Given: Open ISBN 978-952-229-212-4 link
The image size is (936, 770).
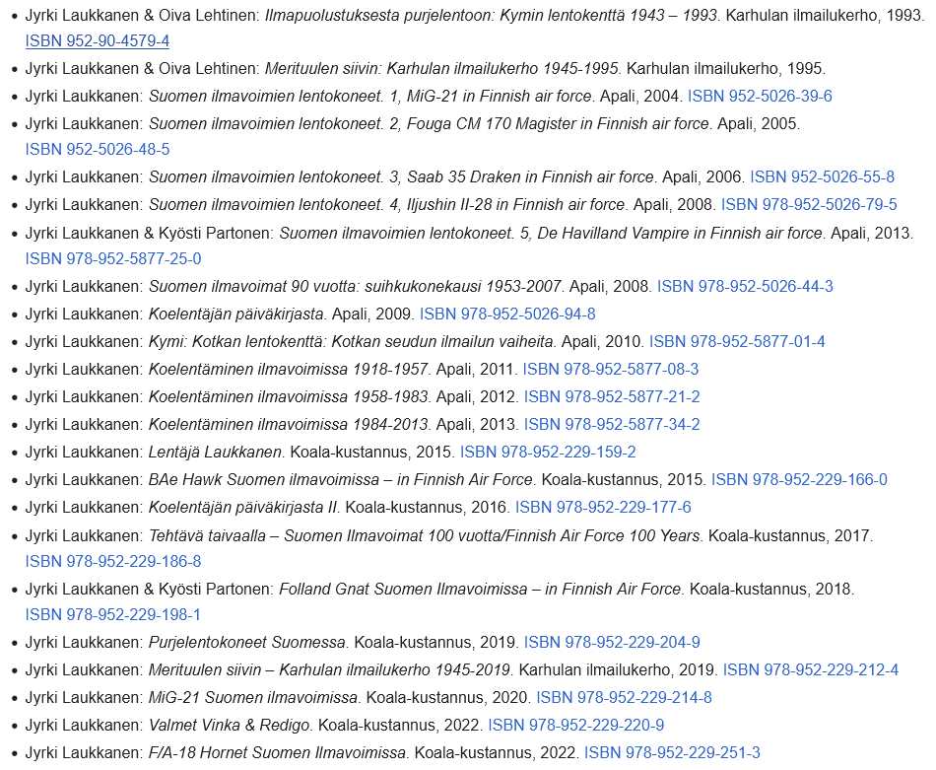Looking at the screenshot, I should point(811,669).
